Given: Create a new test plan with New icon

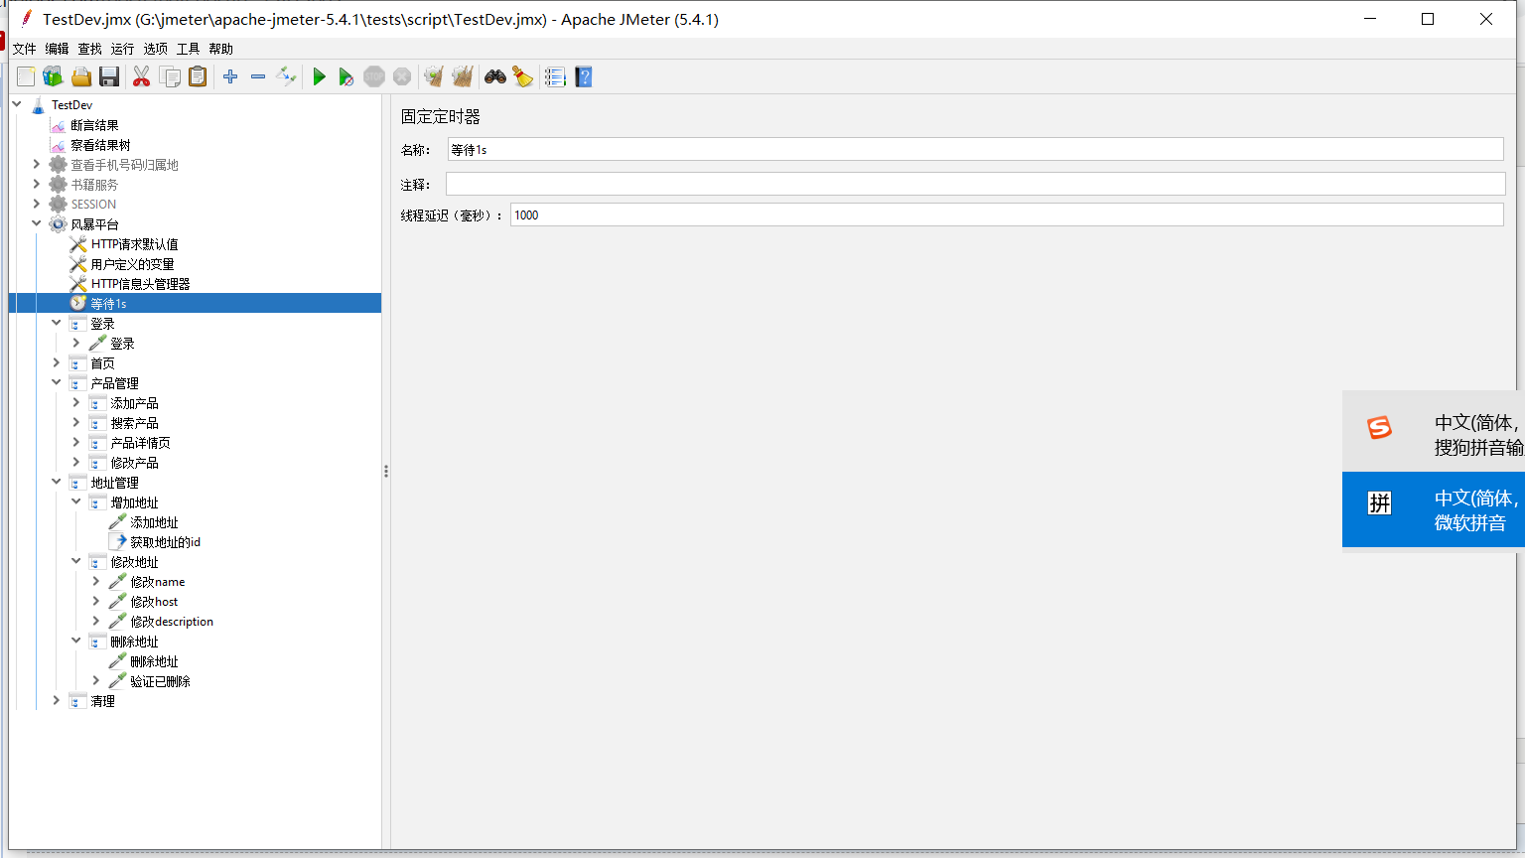Looking at the screenshot, I should tap(26, 76).
